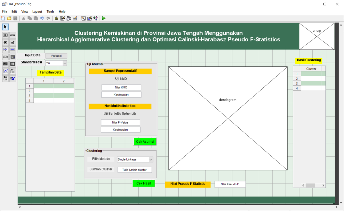Select the yellow Tampilan Data label
344x211 pixels.
coord(50,73)
